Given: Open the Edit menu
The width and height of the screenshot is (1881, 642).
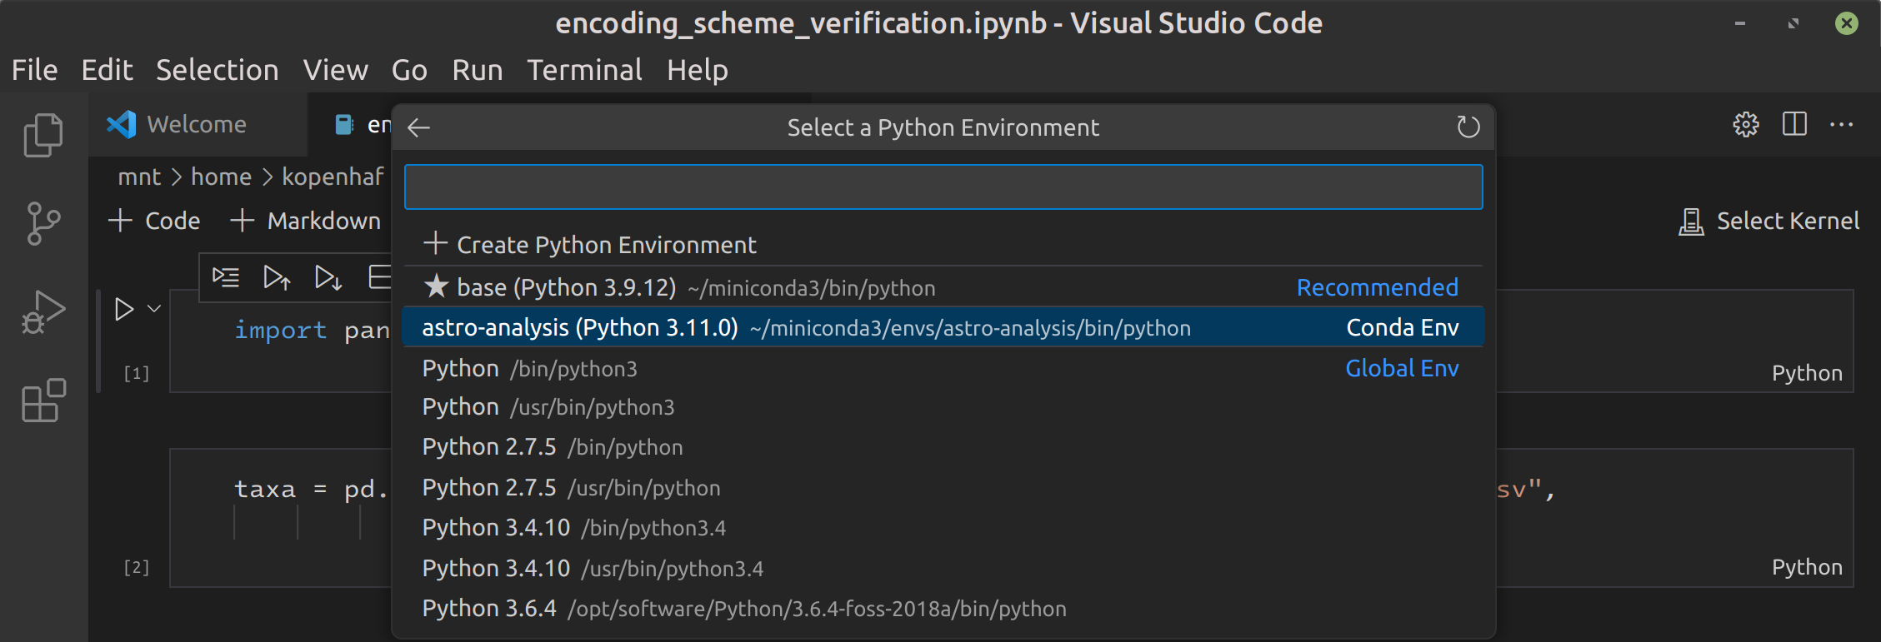Looking at the screenshot, I should click(108, 70).
